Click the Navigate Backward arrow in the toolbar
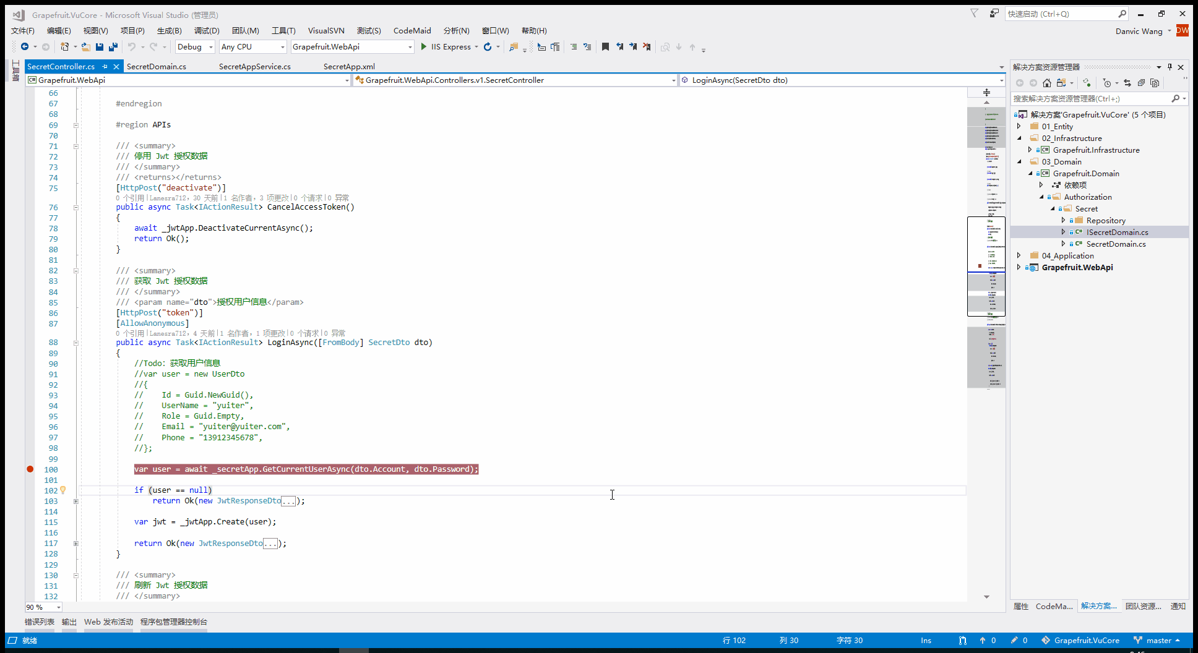This screenshot has height=653, width=1198. (25, 46)
